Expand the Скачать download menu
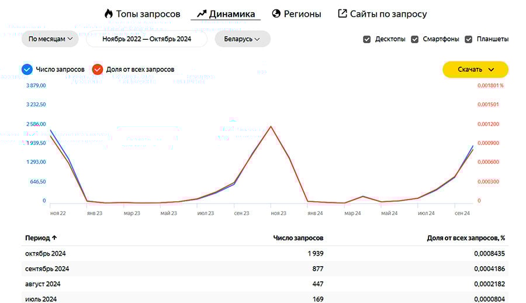The width and height of the screenshot is (526, 303). (x=475, y=70)
